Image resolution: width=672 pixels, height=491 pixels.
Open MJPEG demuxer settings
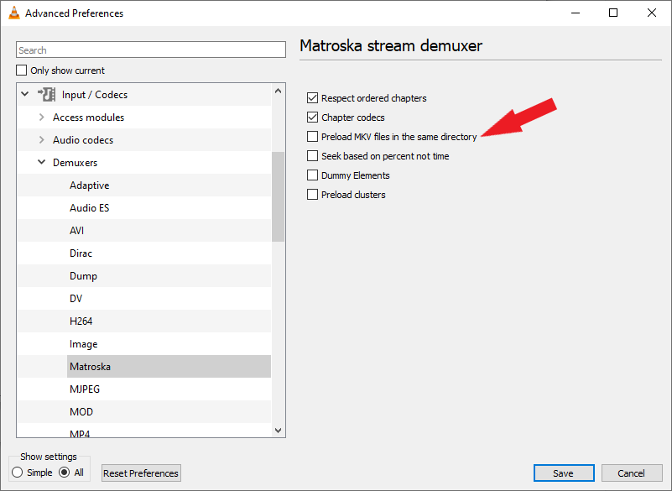85,389
